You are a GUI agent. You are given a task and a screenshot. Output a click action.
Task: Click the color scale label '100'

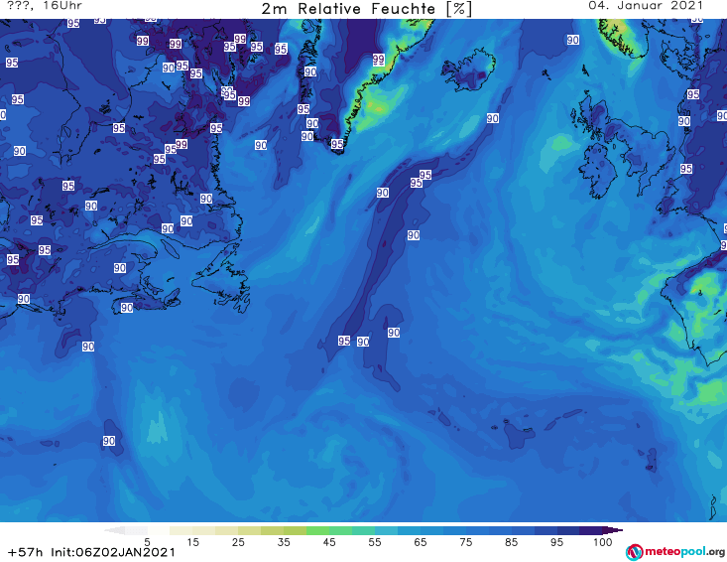(603, 542)
